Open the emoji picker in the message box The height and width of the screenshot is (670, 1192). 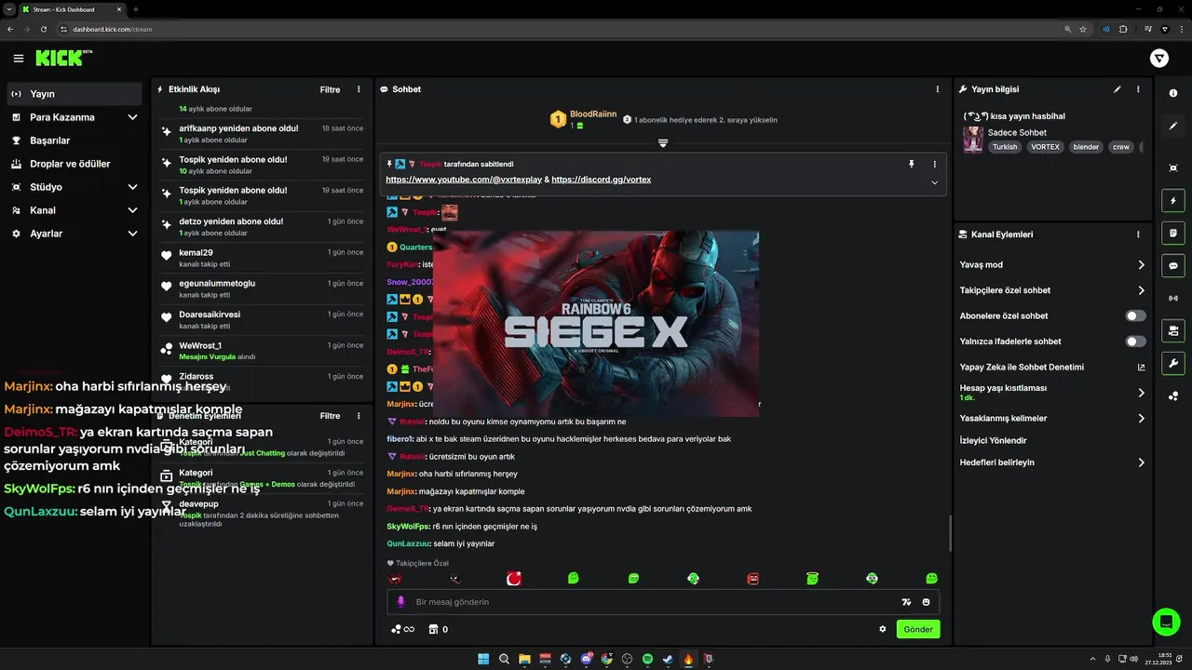point(927,602)
